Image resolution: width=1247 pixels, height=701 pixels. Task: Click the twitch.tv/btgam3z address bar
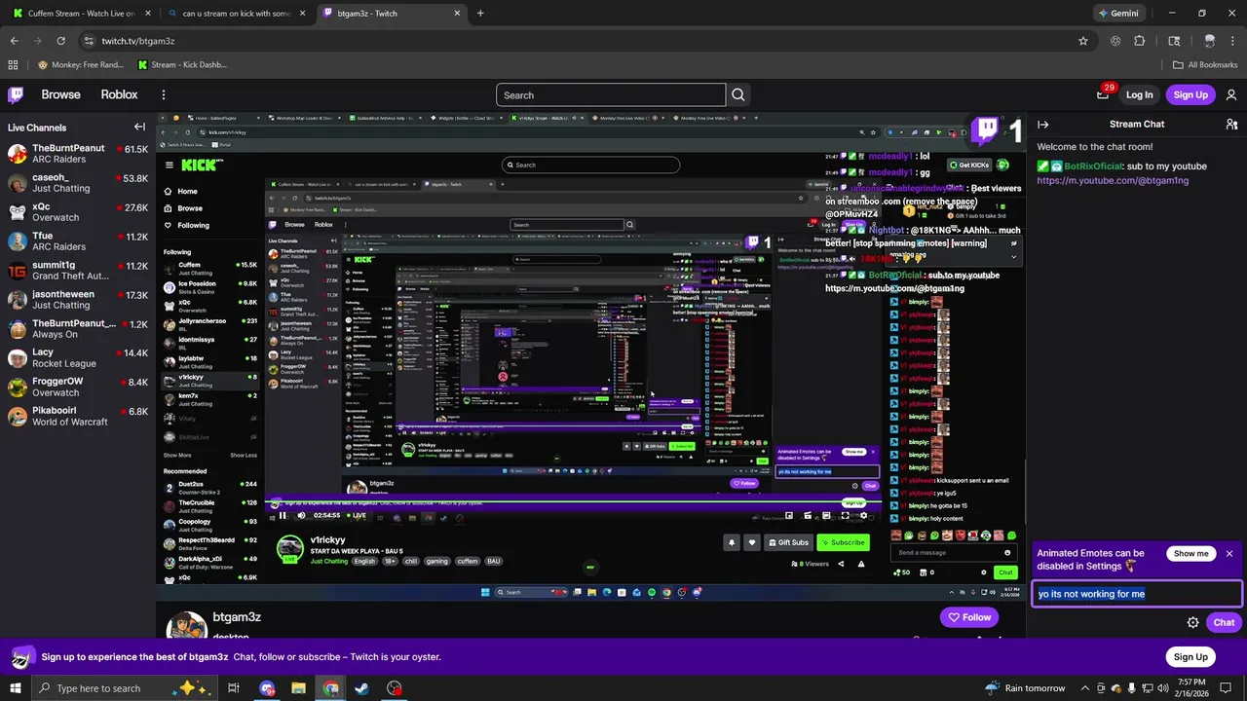585,41
